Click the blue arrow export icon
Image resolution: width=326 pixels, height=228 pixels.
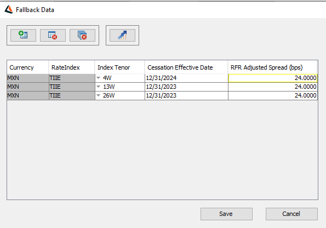[x=122, y=35]
